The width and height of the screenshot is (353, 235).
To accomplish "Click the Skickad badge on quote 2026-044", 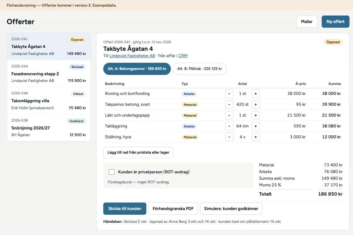I will pyautogui.click(x=77, y=67).
